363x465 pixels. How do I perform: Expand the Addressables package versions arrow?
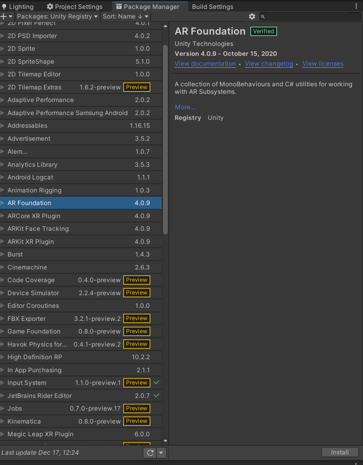tap(3, 126)
